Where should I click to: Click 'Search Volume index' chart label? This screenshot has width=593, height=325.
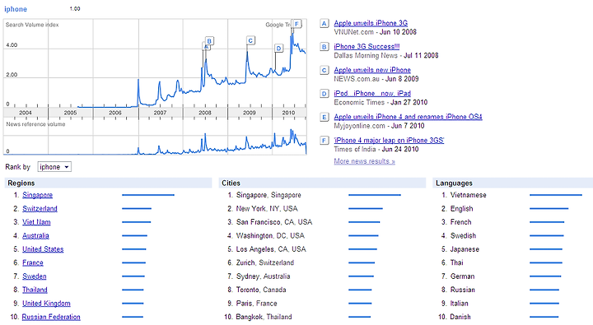coord(32,25)
